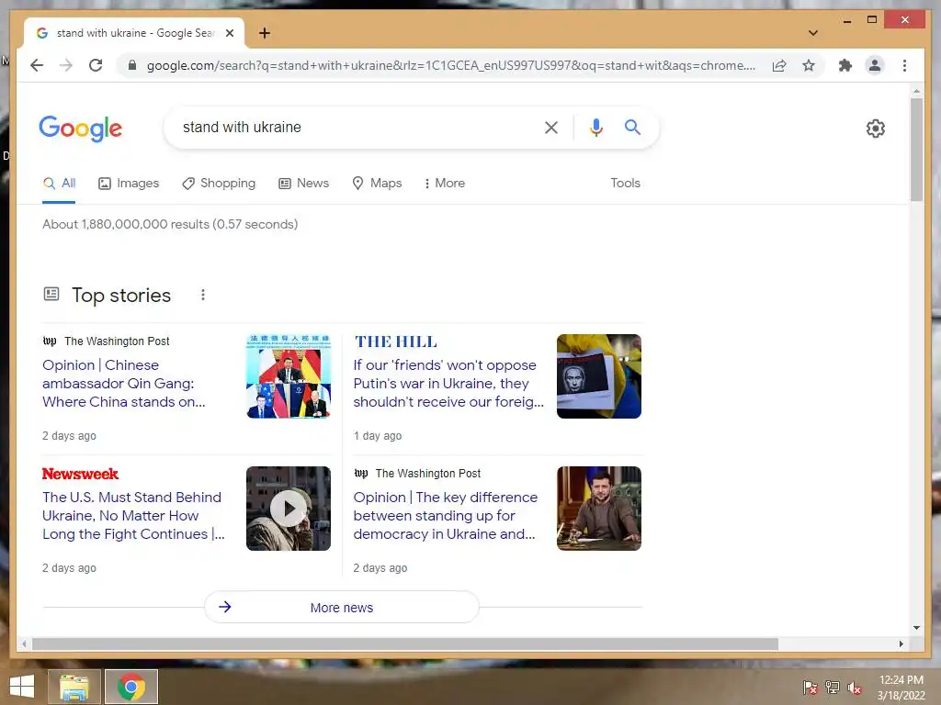This screenshot has width=941, height=705.
Task: Select the All results tab
Action: [x=59, y=184]
